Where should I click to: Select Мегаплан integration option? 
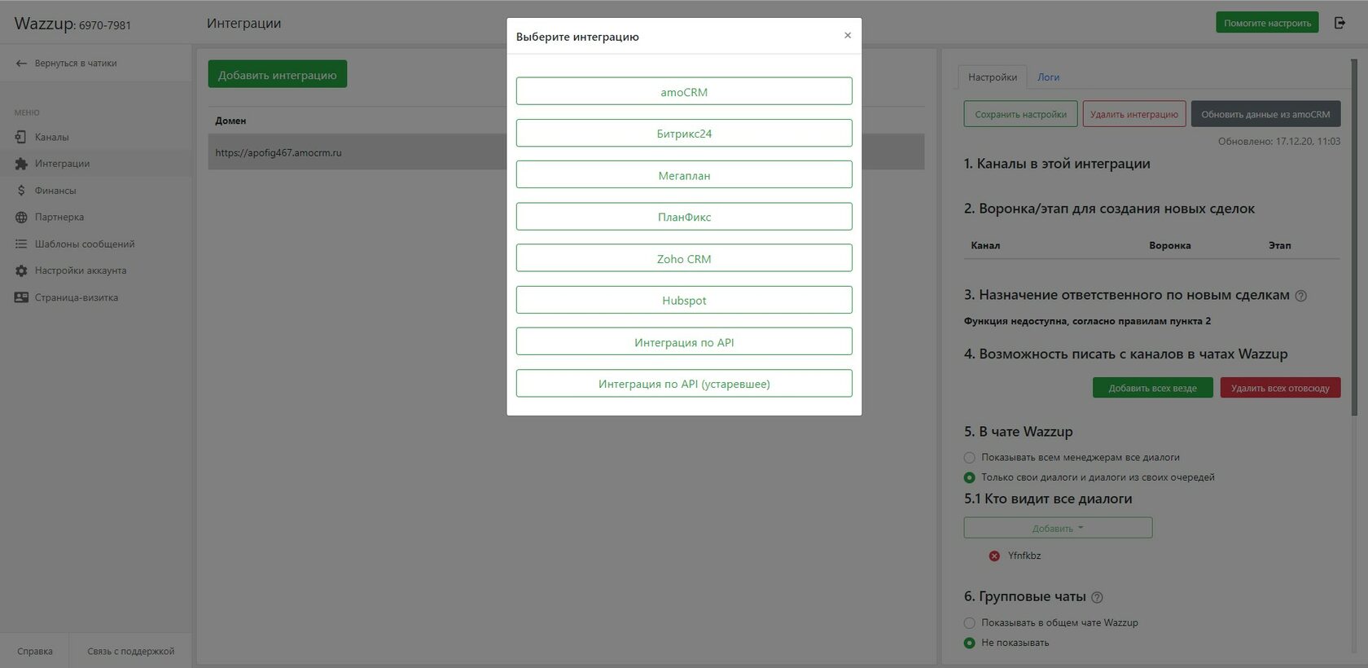[684, 174]
